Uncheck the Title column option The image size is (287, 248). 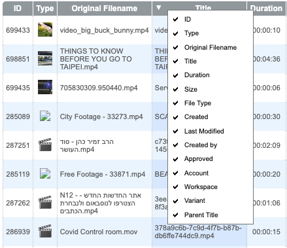click(x=211, y=62)
